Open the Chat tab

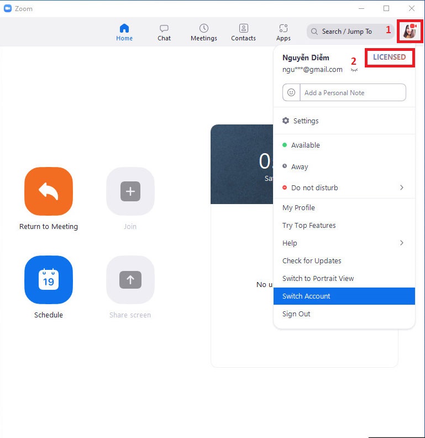(x=164, y=33)
